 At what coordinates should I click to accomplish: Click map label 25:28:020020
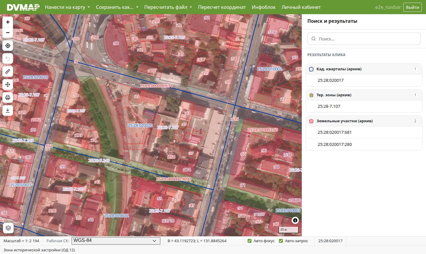click(140, 126)
